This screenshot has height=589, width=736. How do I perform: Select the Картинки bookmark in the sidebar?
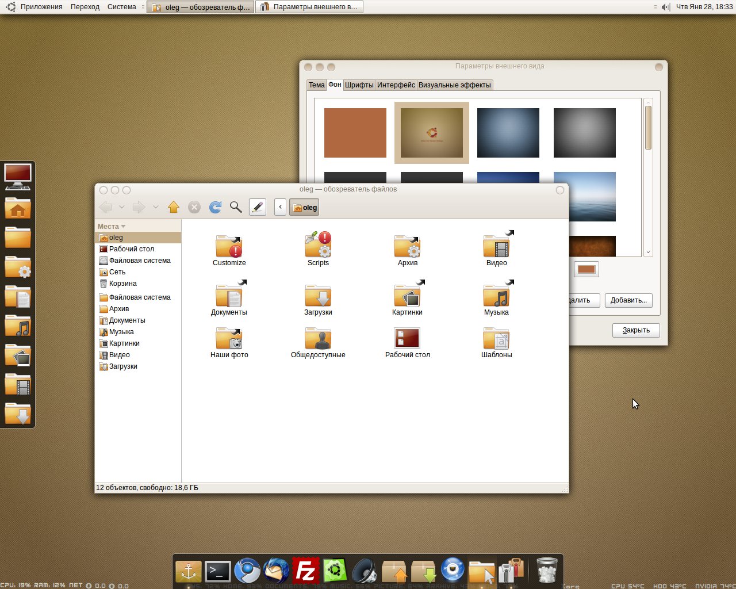(138, 343)
